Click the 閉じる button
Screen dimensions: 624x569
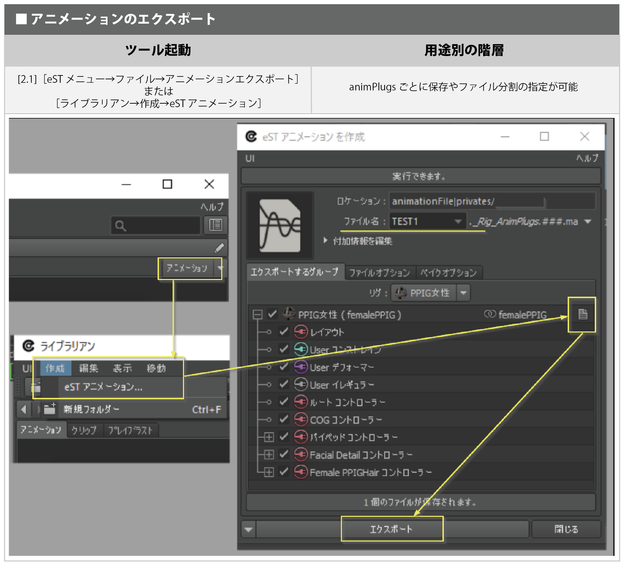(566, 529)
